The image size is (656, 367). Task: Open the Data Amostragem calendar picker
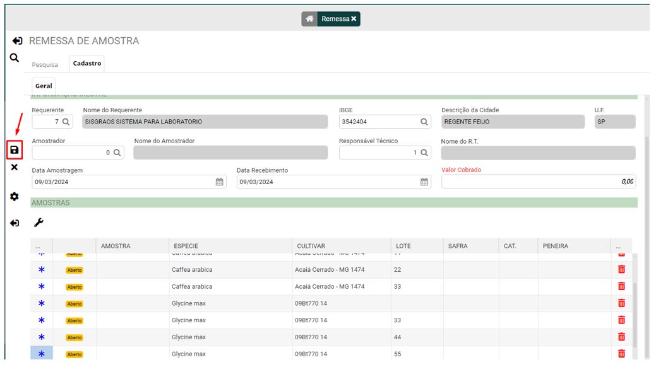(219, 182)
